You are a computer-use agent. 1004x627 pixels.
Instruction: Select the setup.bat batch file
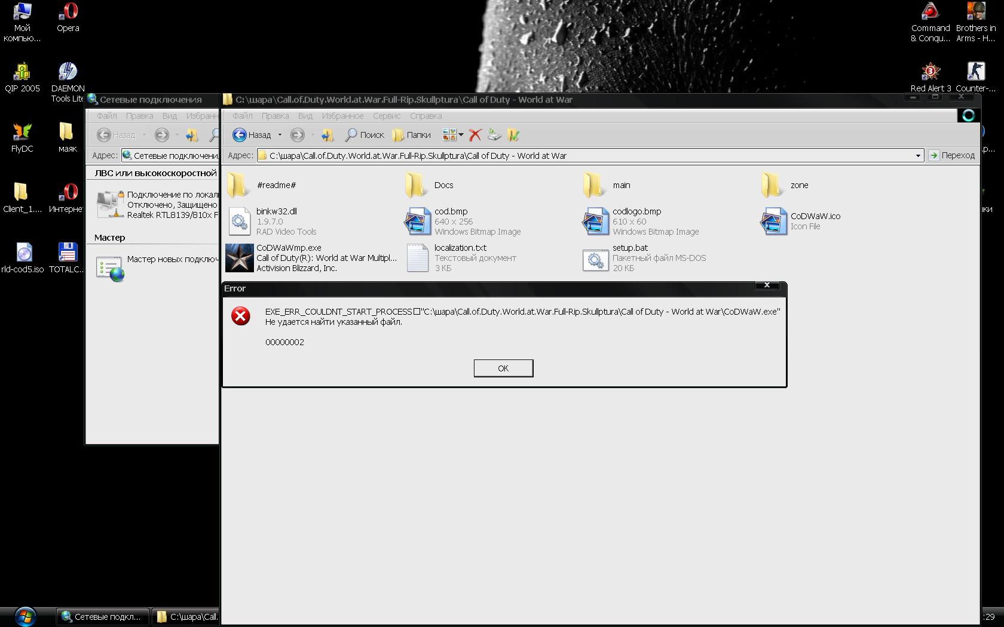[x=644, y=258]
